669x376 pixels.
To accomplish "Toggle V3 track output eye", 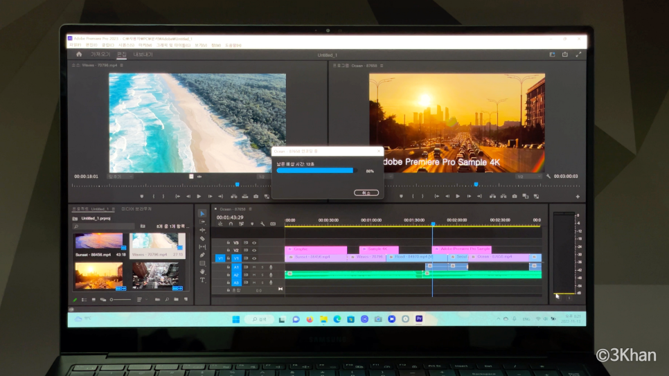I will coord(254,242).
